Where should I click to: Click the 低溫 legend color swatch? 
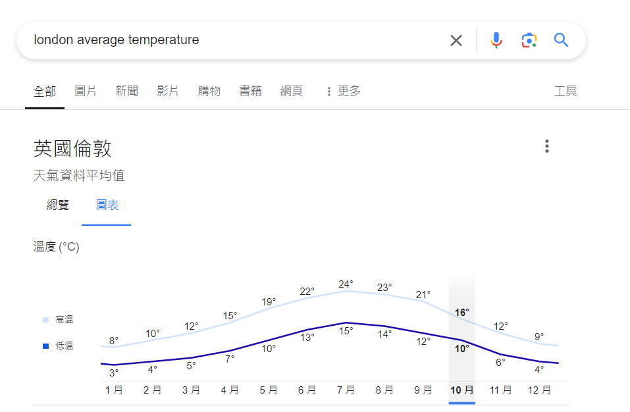46,346
